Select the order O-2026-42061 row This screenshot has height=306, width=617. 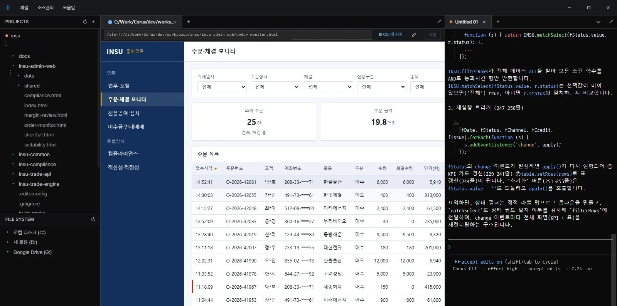(x=318, y=182)
